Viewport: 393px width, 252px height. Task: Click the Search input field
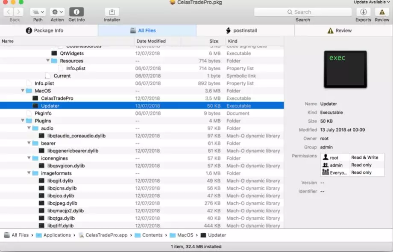coord(302,12)
